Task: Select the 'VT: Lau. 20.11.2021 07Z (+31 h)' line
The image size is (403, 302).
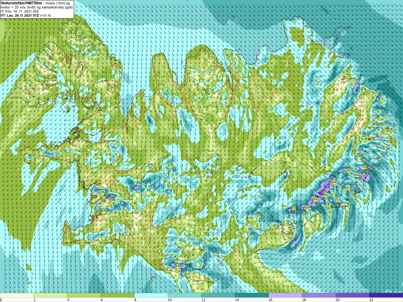Action: point(26,15)
